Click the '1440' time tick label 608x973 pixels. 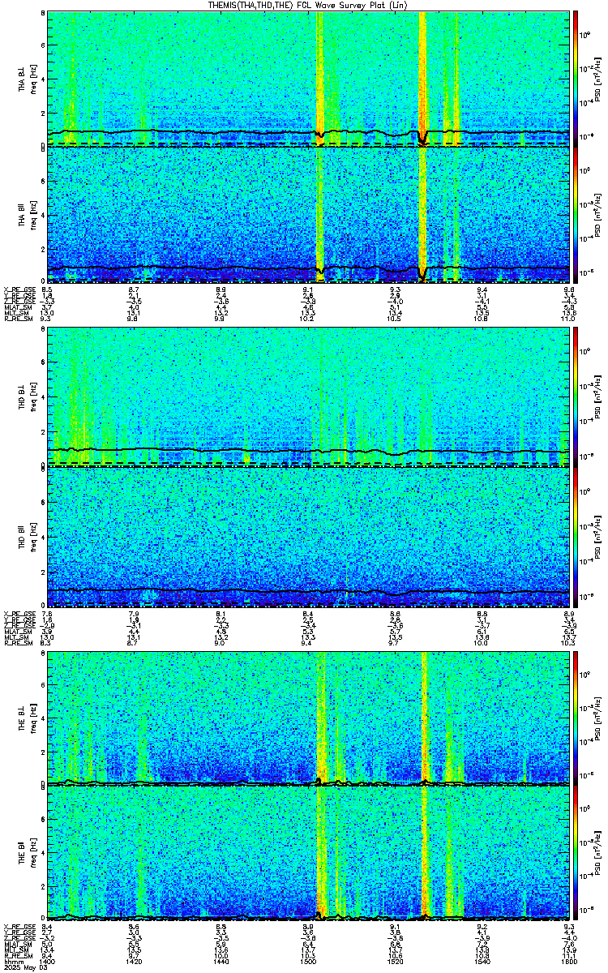[x=221, y=962]
